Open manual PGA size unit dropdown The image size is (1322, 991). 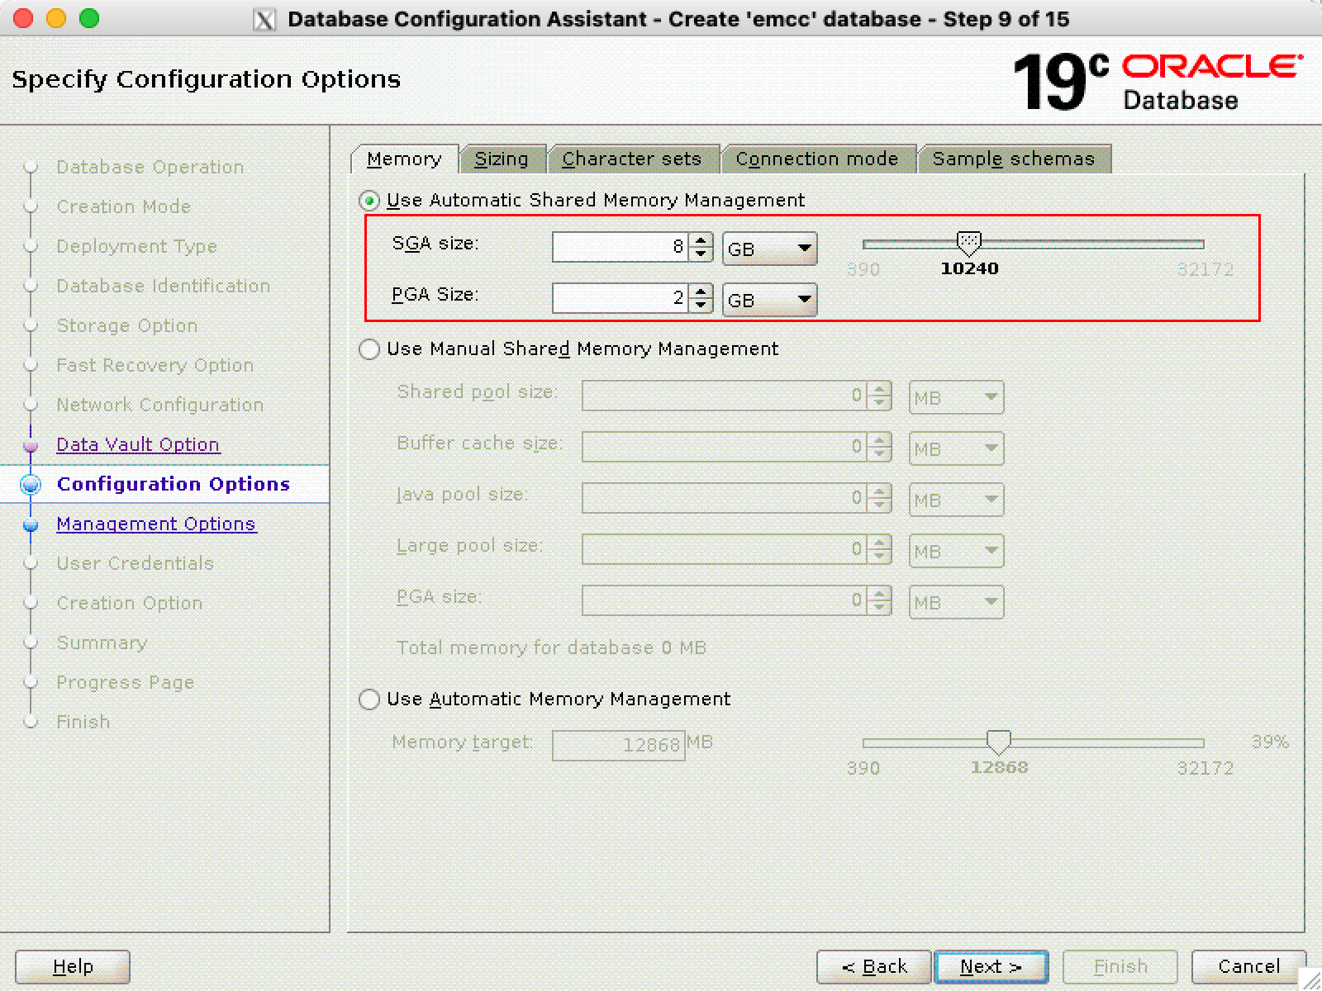click(x=957, y=602)
